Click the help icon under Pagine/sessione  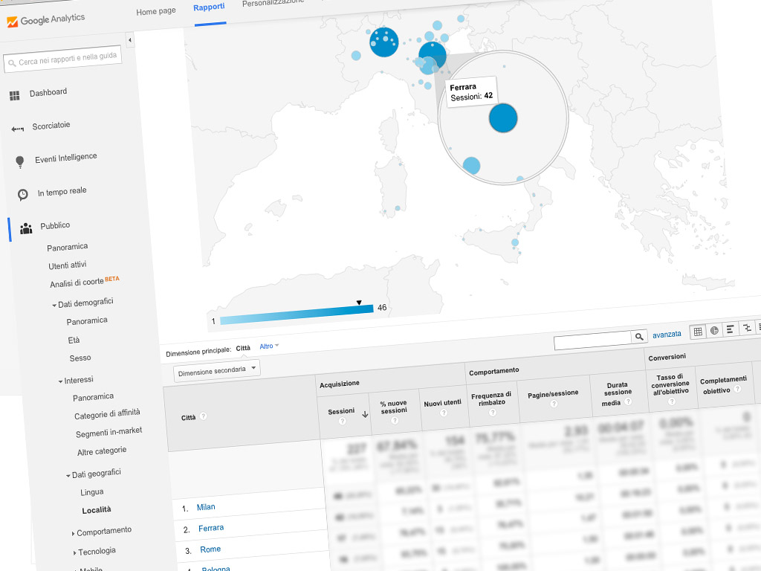[554, 403]
